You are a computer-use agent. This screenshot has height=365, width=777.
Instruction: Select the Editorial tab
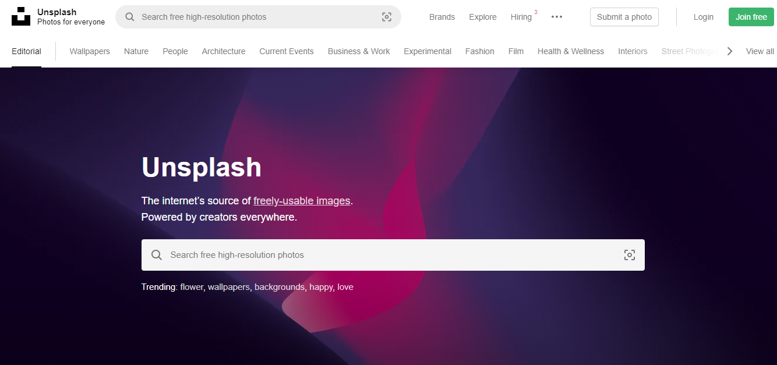click(x=26, y=51)
